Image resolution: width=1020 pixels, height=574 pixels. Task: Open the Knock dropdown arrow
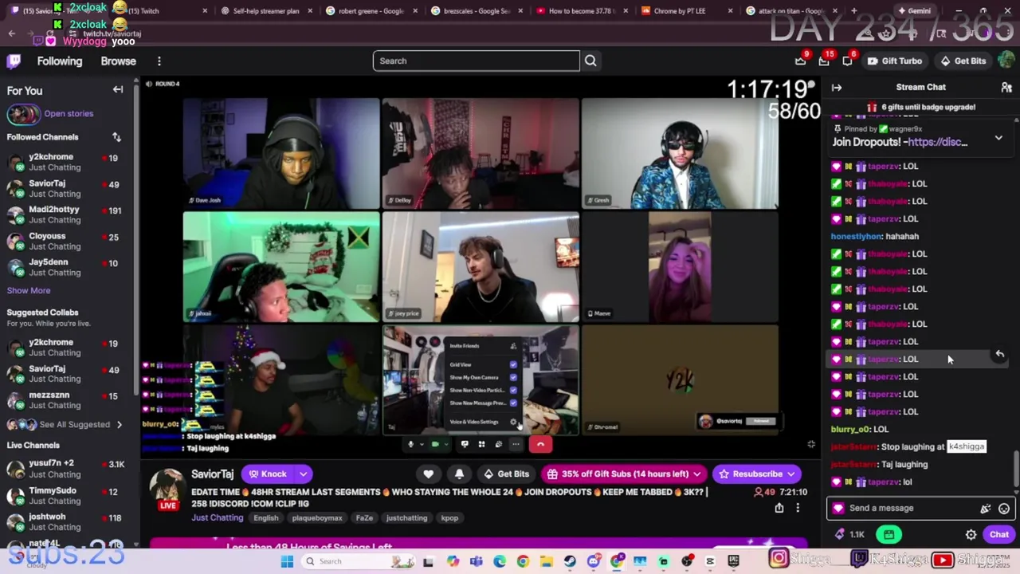[x=303, y=474]
